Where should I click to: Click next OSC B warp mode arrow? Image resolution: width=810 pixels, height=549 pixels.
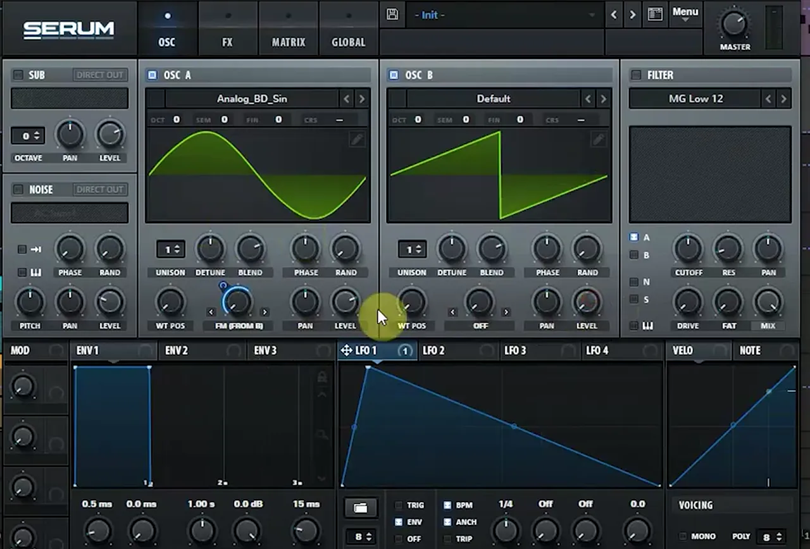click(506, 312)
